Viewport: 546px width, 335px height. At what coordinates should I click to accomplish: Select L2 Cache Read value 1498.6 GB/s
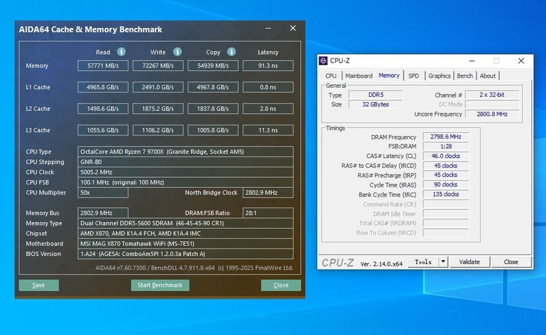[103, 108]
